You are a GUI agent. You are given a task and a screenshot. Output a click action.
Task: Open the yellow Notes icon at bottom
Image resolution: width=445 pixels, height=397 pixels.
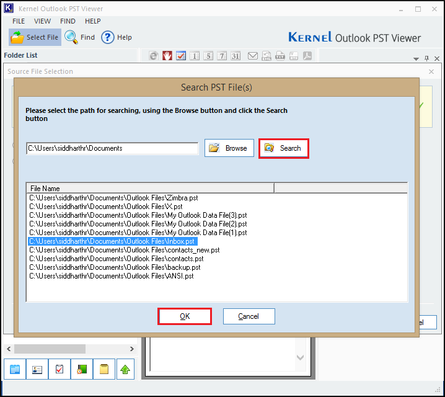pyautogui.click(x=104, y=369)
